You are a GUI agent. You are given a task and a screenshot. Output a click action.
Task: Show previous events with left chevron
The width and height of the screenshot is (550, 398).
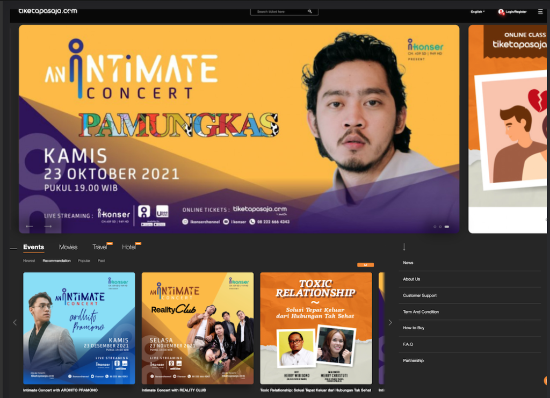[x=15, y=323]
